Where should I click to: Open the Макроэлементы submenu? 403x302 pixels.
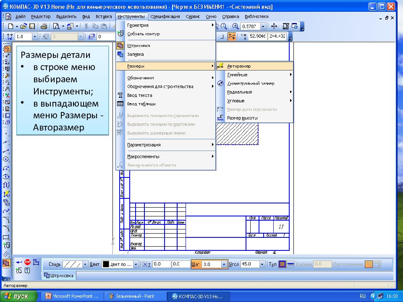pyautogui.click(x=165, y=156)
